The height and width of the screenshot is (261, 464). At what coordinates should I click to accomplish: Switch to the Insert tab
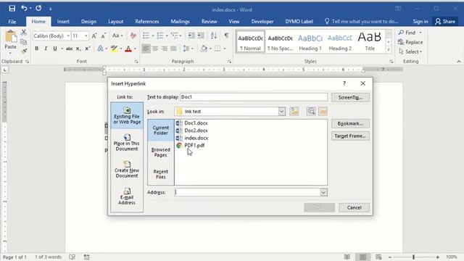click(x=63, y=22)
